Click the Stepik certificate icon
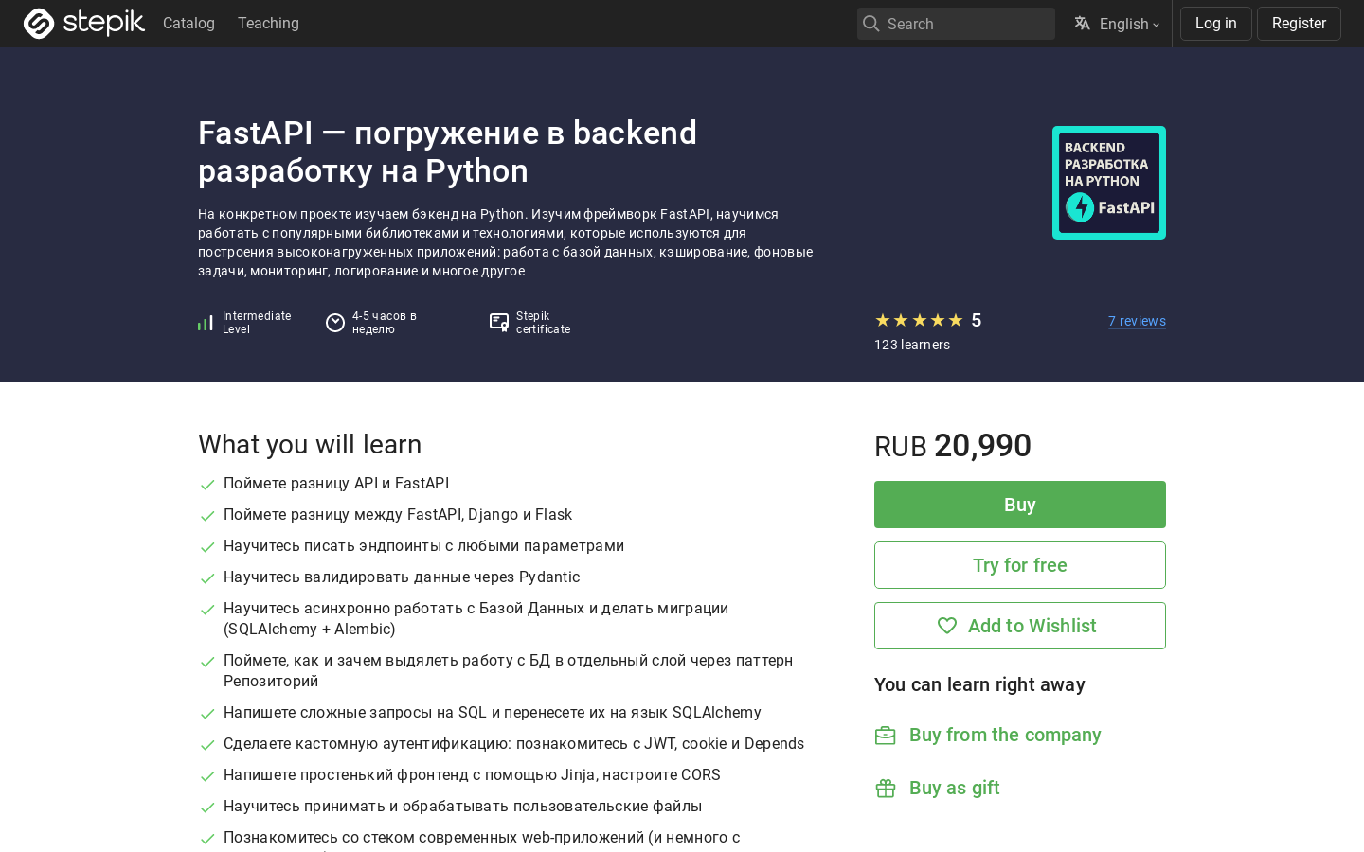 pos(499,323)
